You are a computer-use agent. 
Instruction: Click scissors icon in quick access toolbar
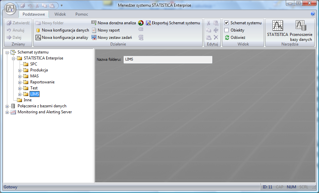click(x=37, y=6)
